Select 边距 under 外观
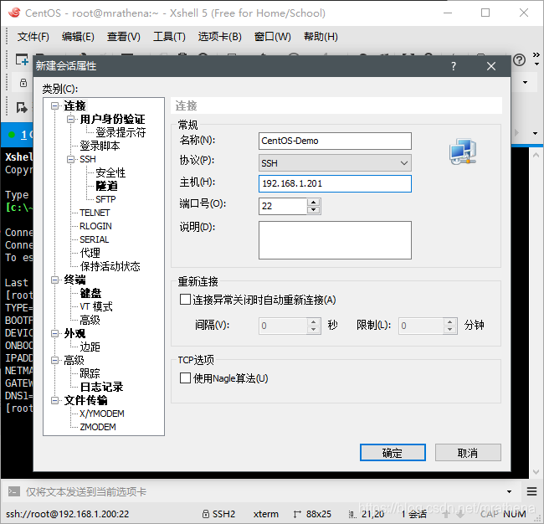 (90, 347)
